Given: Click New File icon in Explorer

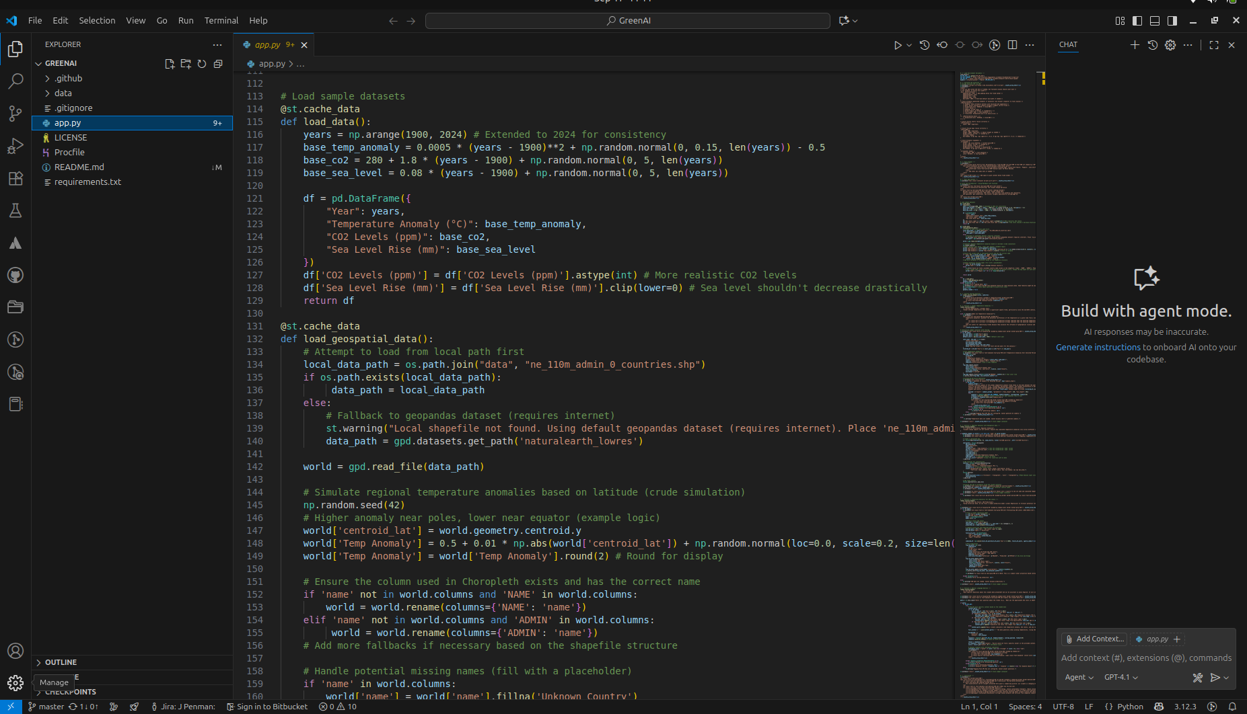Looking at the screenshot, I should tap(170, 64).
